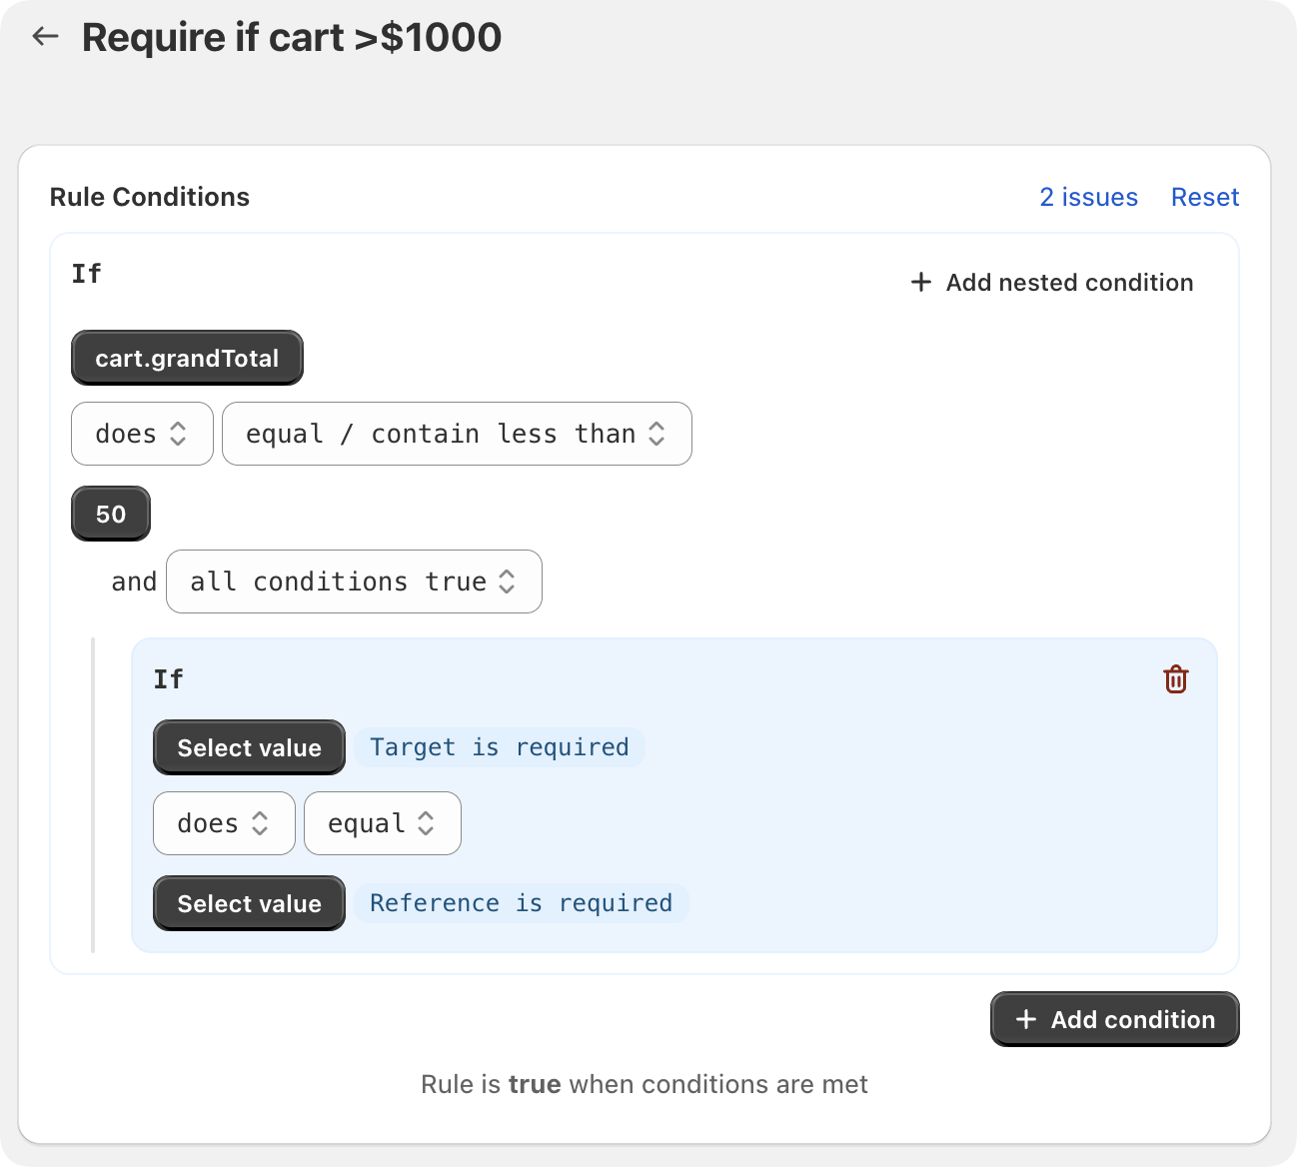Click Select value next to Reference is required
This screenshot has width=1297, height=1167.
(248, 903)
